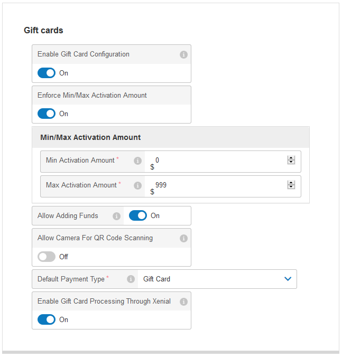
Task: Click info icon for Allow Camera QR Scanning
Action: pos(183,238)
